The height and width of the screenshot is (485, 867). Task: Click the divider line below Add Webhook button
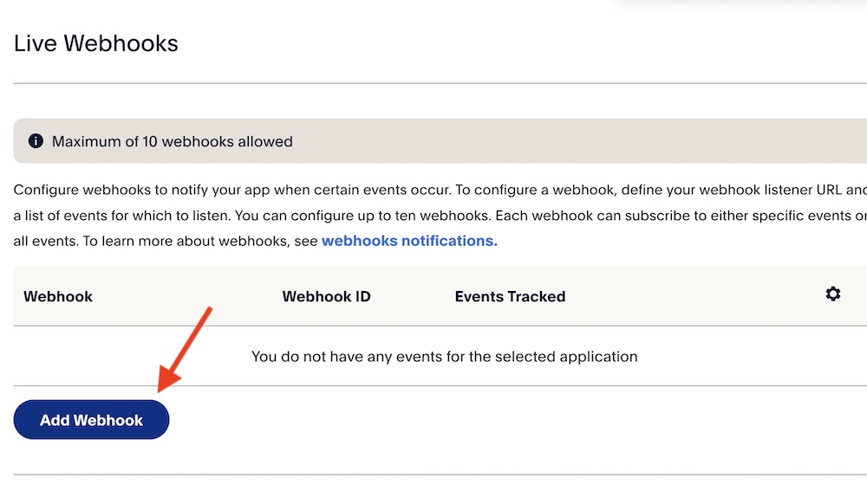pyautogui.click(x=433, y=475)
